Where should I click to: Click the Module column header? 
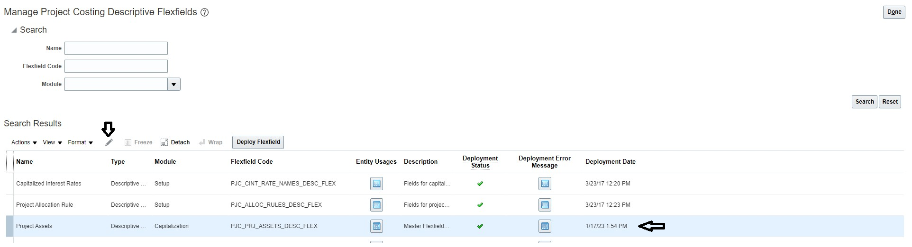click(x=165, y=162)
